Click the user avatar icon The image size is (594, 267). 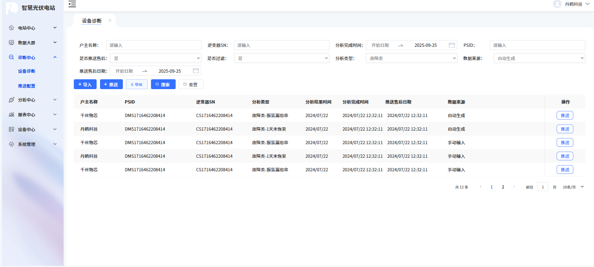(557, 4)
